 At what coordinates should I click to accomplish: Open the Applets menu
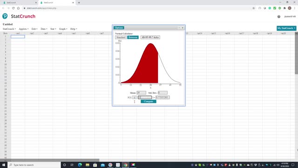tap(24, 29)
